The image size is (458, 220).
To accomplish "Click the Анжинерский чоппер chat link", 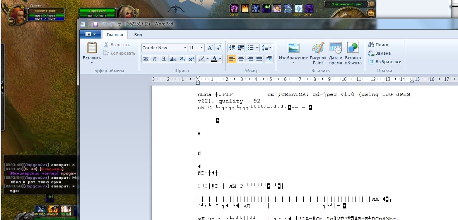I will coord(34,173).
